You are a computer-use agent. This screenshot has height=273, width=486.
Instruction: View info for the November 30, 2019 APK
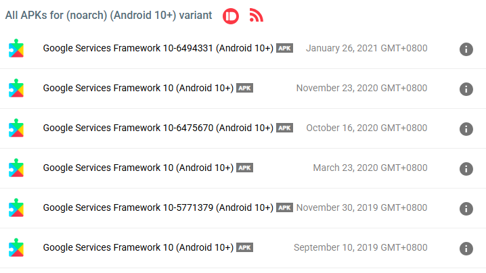click(x=466, y=209)
